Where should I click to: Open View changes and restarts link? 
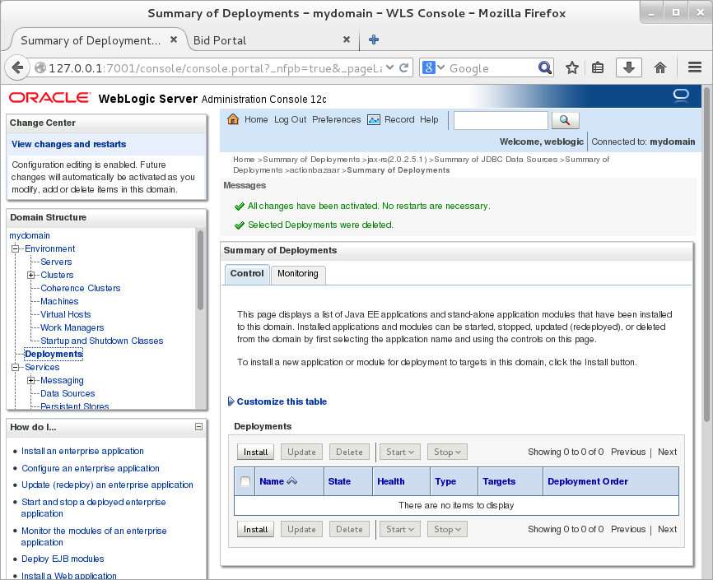tap(68, 144)
